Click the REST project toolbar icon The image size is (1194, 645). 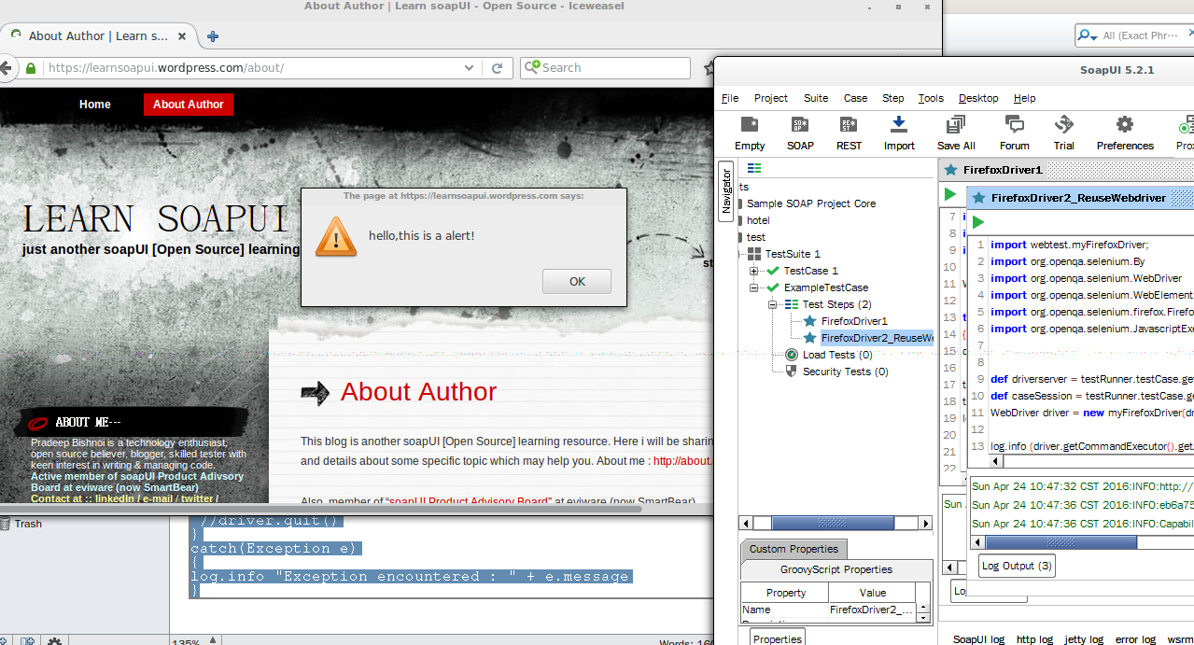[x=849, y=125]
